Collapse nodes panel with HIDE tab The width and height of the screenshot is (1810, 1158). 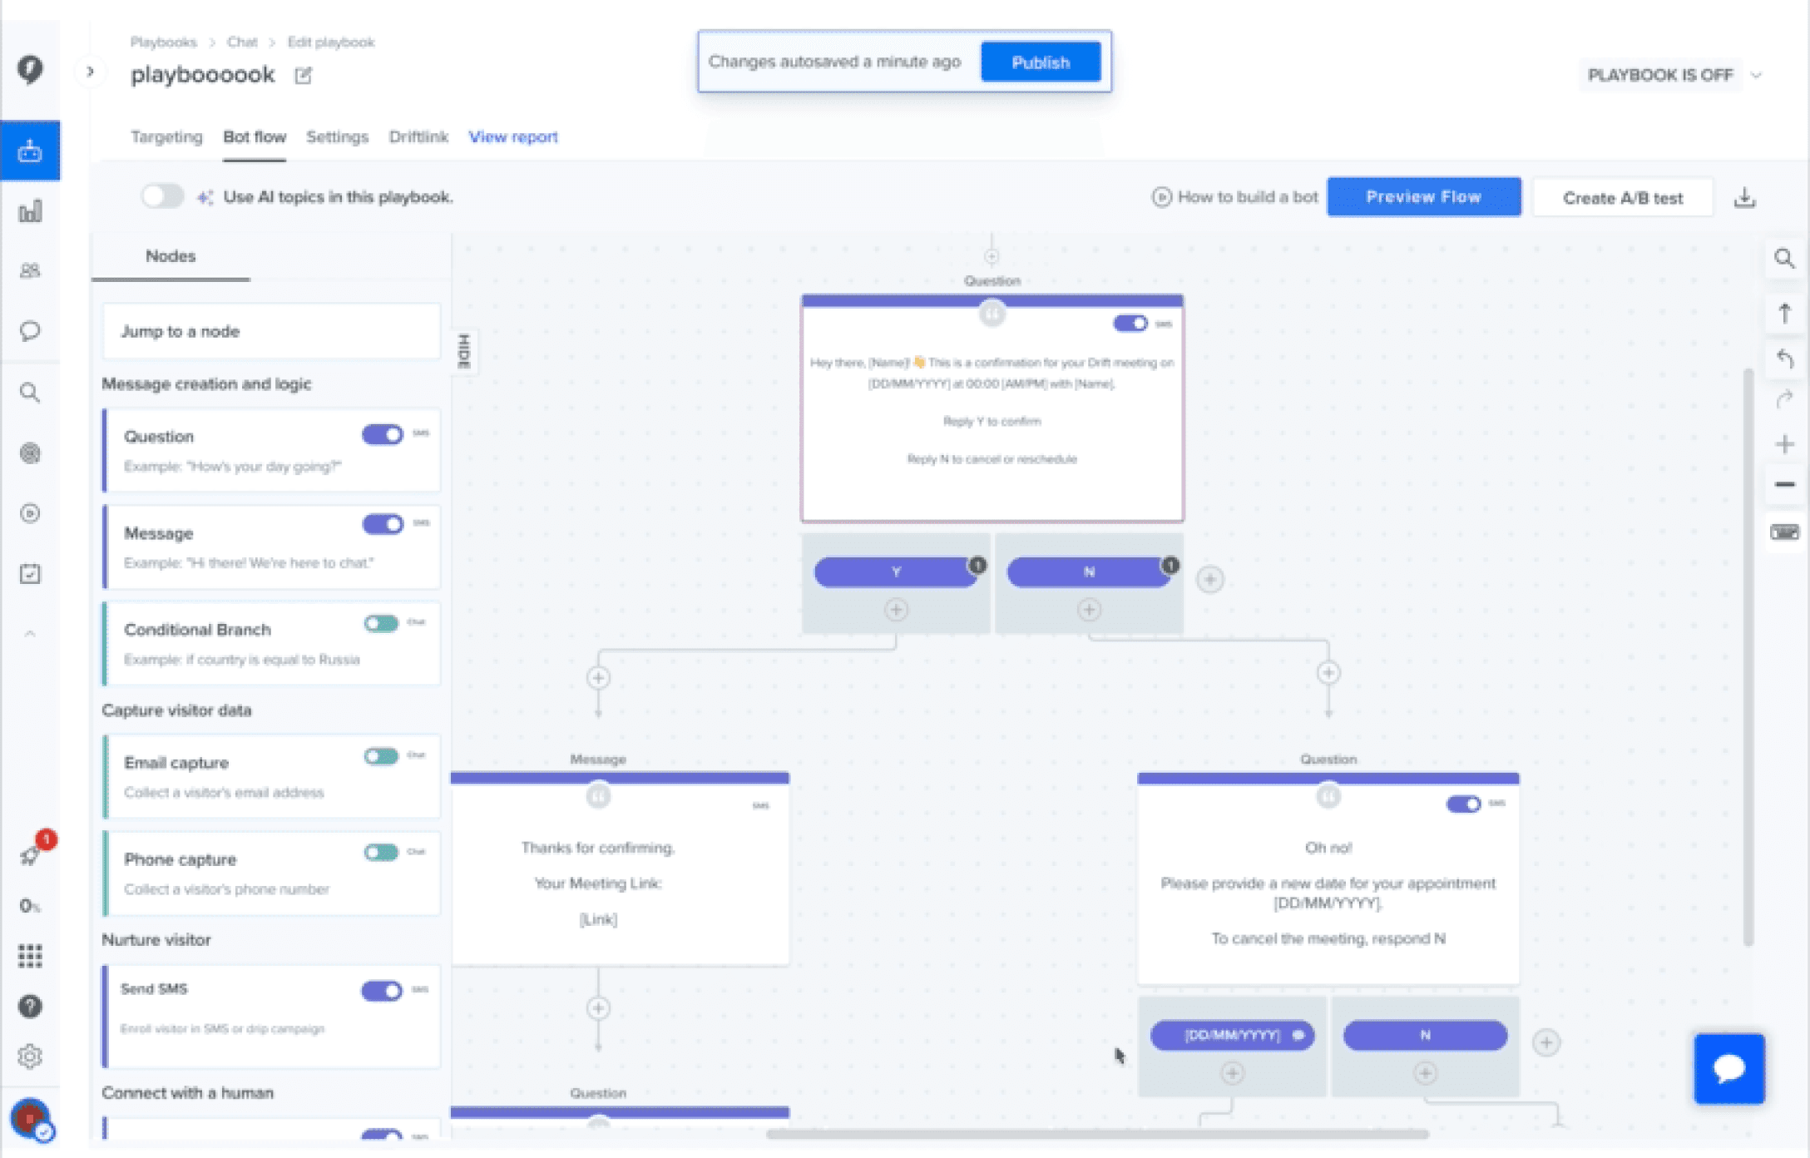coord(464,351)
